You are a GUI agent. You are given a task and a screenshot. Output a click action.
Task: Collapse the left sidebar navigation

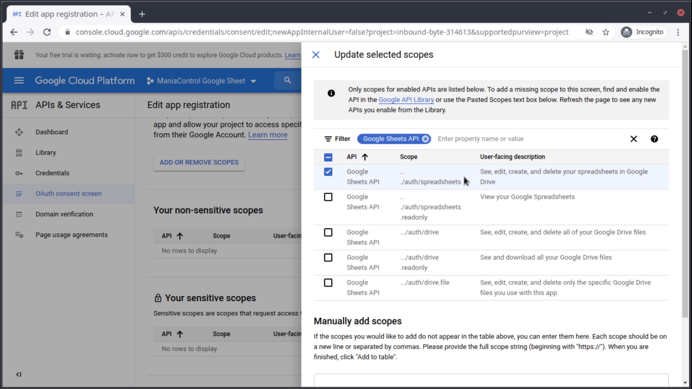click(x=19, y=374)
